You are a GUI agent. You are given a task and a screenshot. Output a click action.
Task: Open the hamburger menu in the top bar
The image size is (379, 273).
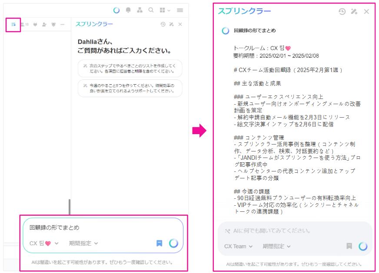(x=180, y=10)
